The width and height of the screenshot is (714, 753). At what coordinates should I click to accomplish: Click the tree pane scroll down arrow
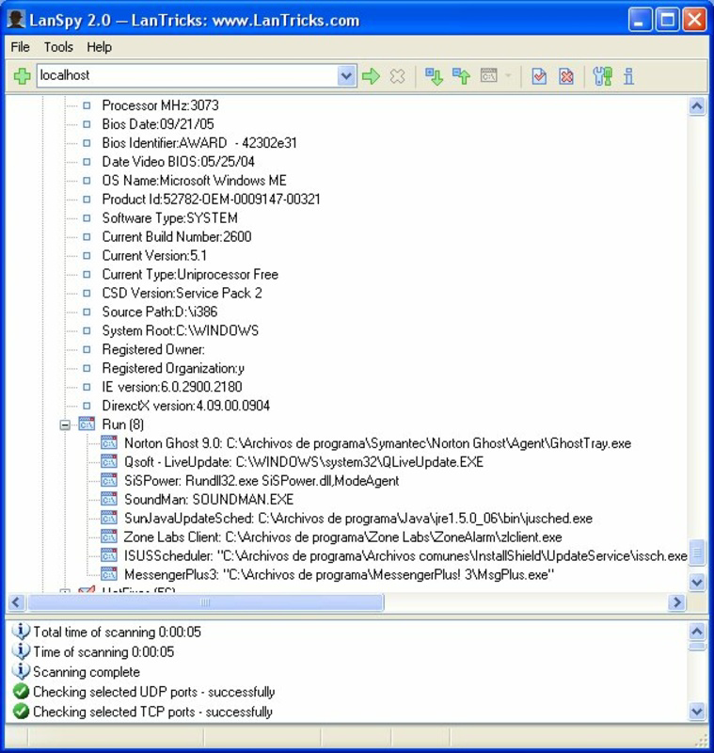point(697,582)
